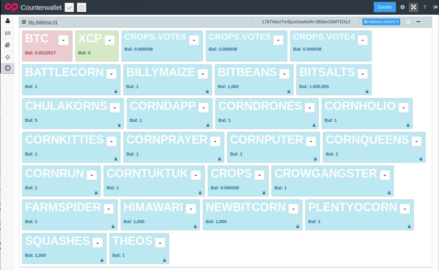
Task: Open the book icon in sidebar
Action: (8, 45)
